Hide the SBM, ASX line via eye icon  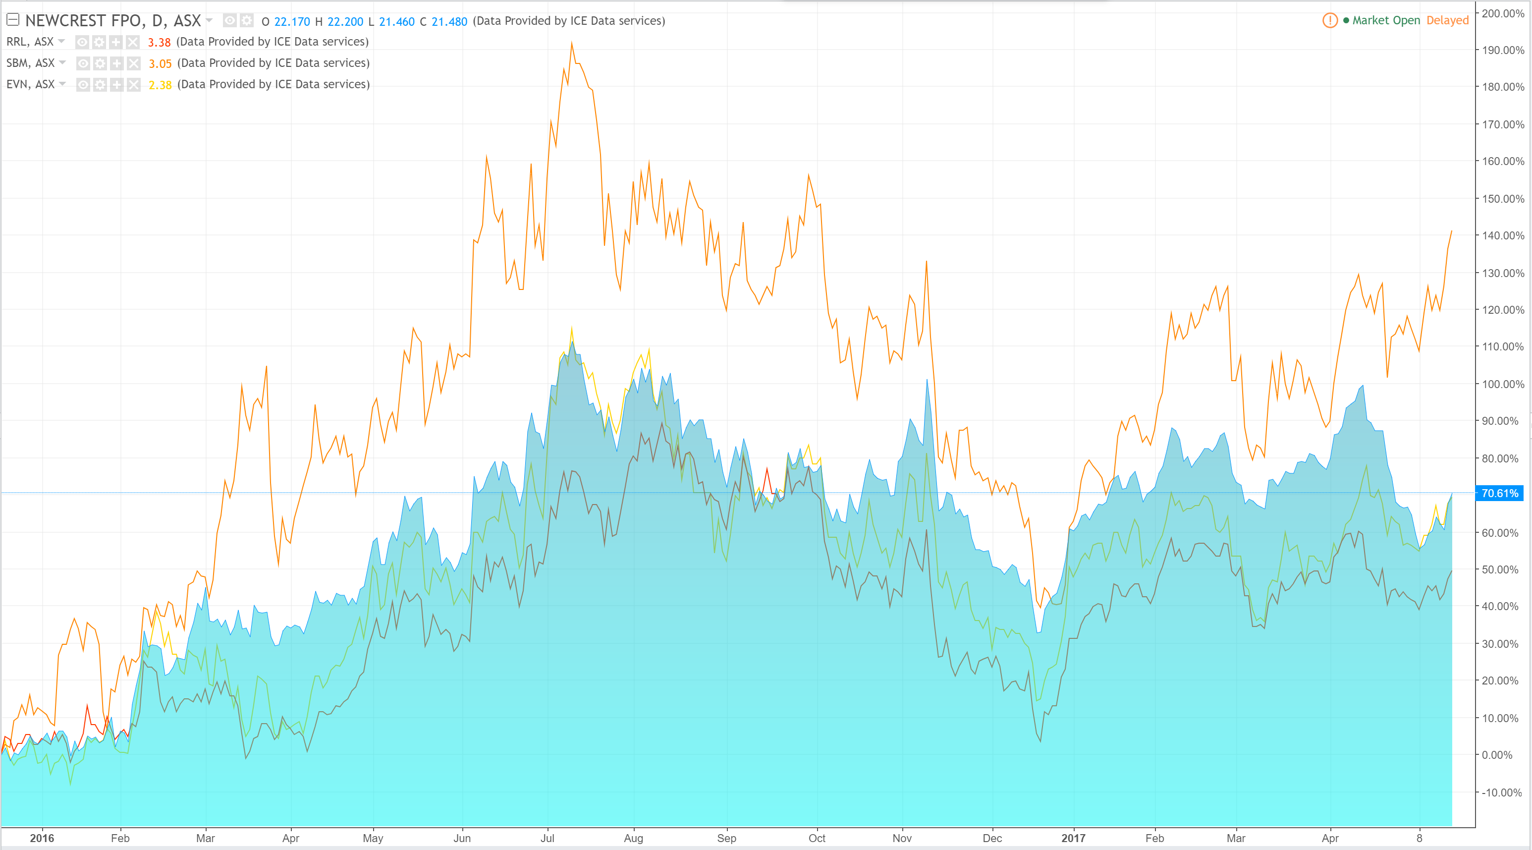coord(83,63)
